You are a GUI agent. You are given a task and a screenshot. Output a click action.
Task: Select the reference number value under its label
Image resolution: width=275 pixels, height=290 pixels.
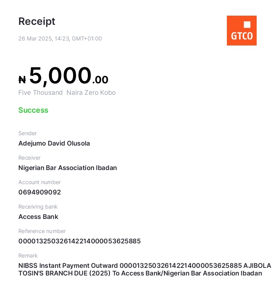79,241
